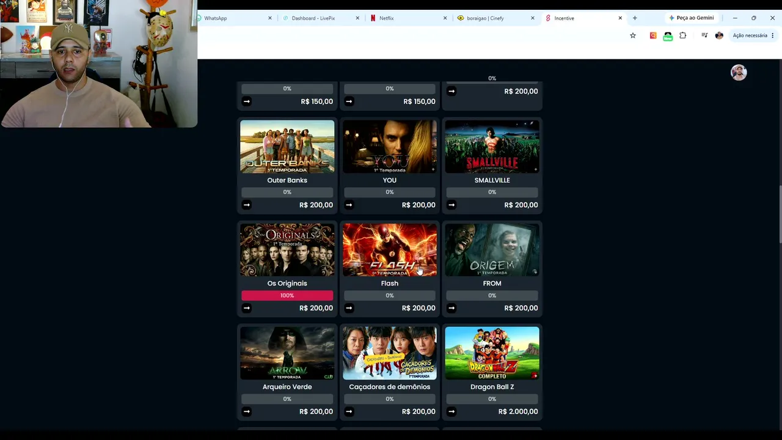This screenshot has height=440, width=782.
Task: Open the arrow button on FROM card
Action: (x=451, y=308)
